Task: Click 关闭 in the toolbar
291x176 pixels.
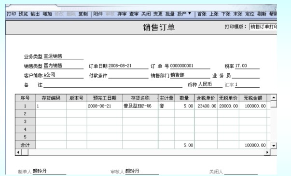Action: point(146,14)
